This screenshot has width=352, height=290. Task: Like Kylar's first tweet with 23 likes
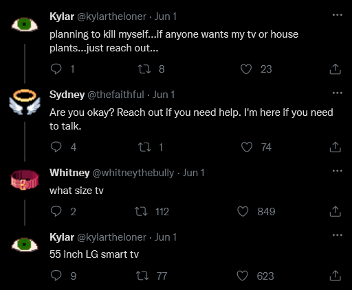246,69
